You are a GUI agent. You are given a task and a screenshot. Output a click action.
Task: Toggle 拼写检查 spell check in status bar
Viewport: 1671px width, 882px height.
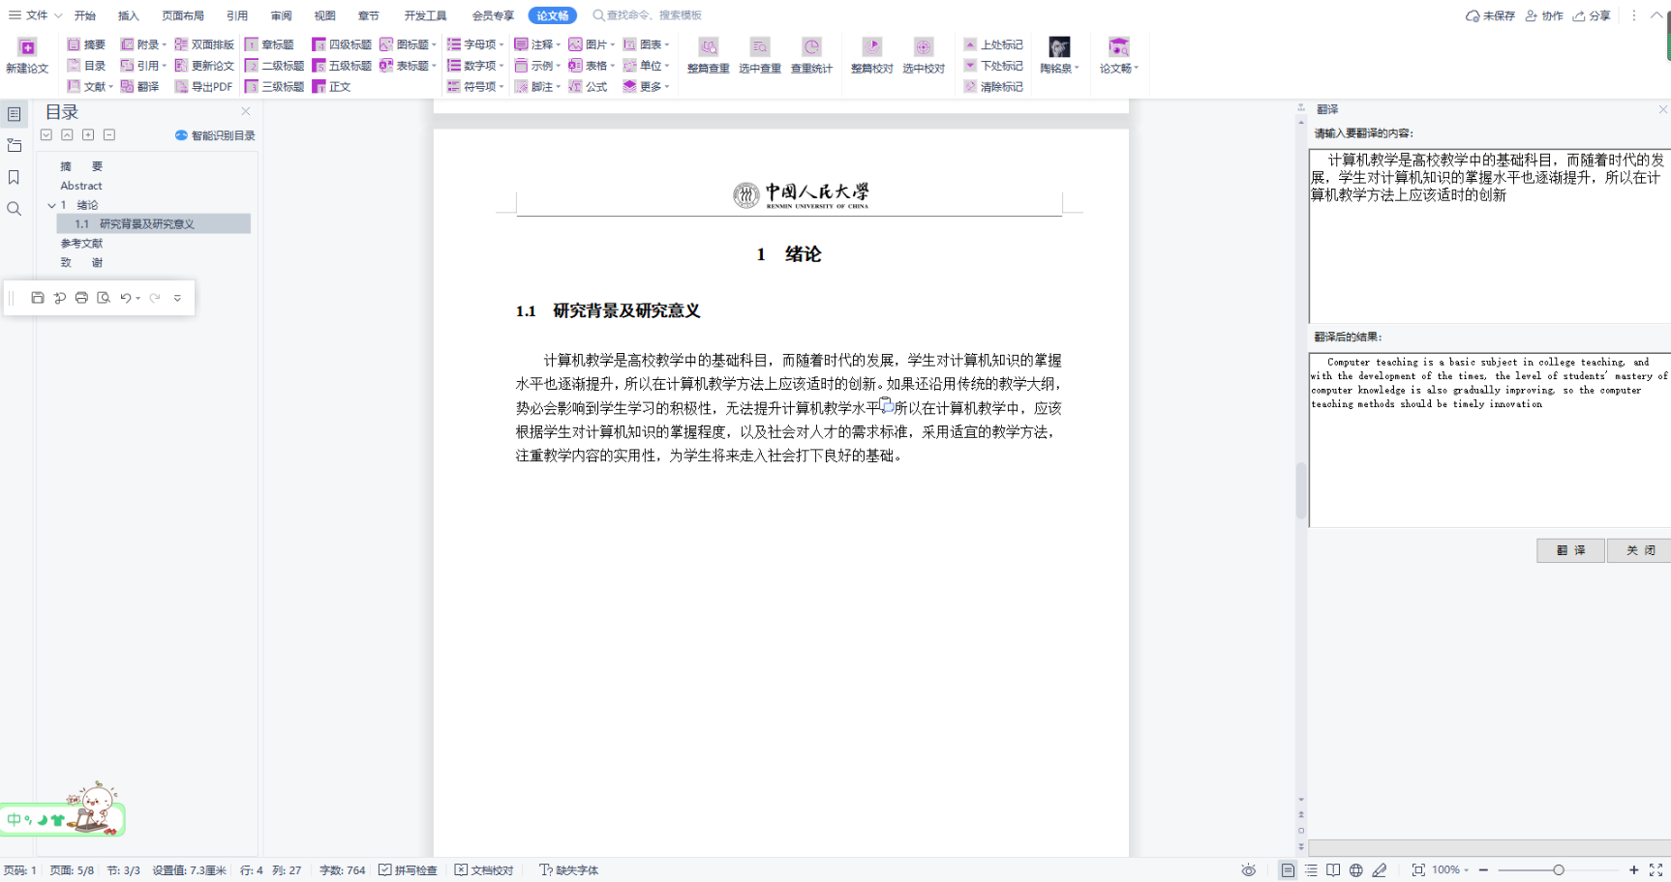[408, 870]
